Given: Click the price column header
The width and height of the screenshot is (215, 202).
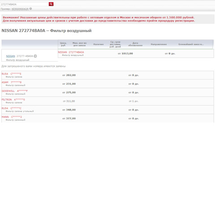Looking at the screenshot, I should click(x=63, y=44).
